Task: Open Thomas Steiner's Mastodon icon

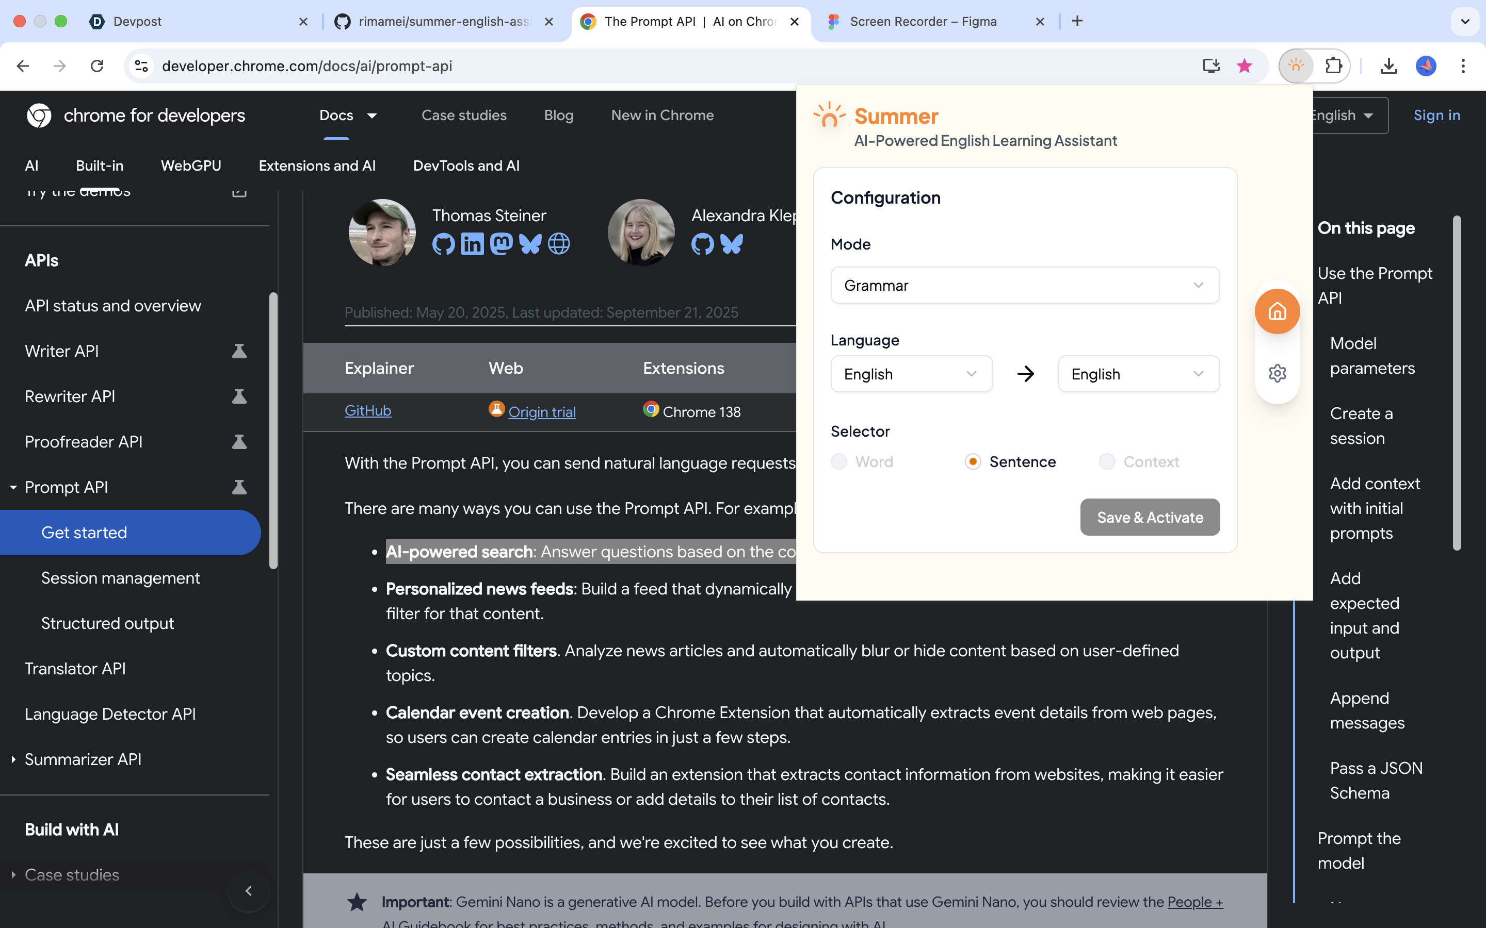Action: (x=501, y=244)
